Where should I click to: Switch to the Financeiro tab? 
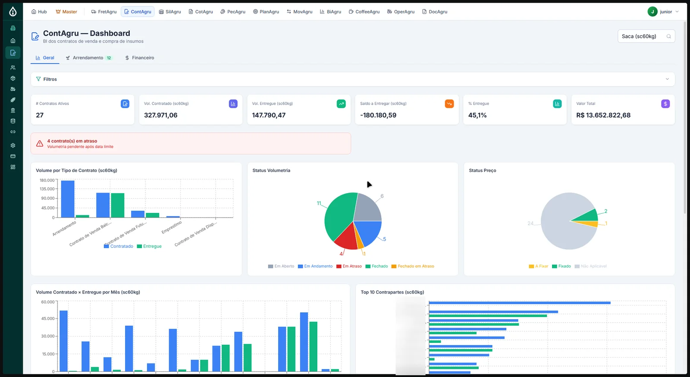point(140,58)
